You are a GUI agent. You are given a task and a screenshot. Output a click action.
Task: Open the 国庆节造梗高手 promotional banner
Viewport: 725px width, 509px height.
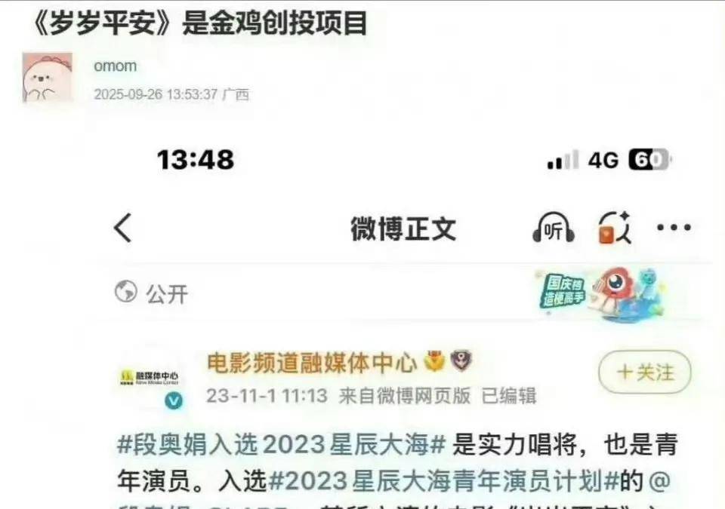601,293
